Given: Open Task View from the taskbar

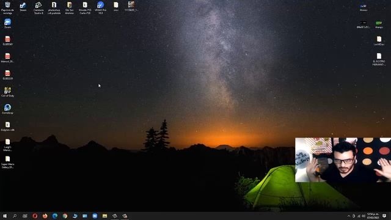Looking at the screenshot, I should tap(25, 216).
